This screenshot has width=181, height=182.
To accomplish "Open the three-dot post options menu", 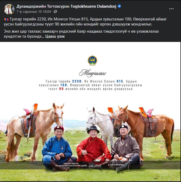I will pos(171,9).
